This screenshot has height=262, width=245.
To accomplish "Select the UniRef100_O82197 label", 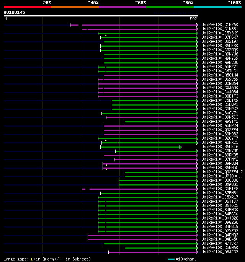I will pyautogui.click(x=220, y=41).
